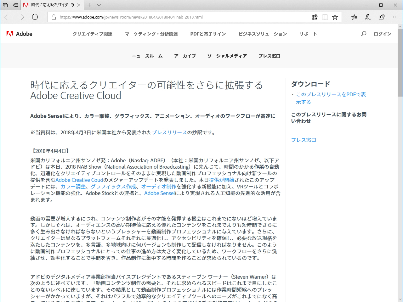This screenshot has height=302, width=403.
Task: Click the add notes pen icon
Action: pyautogui.click(x=368, y=17)
